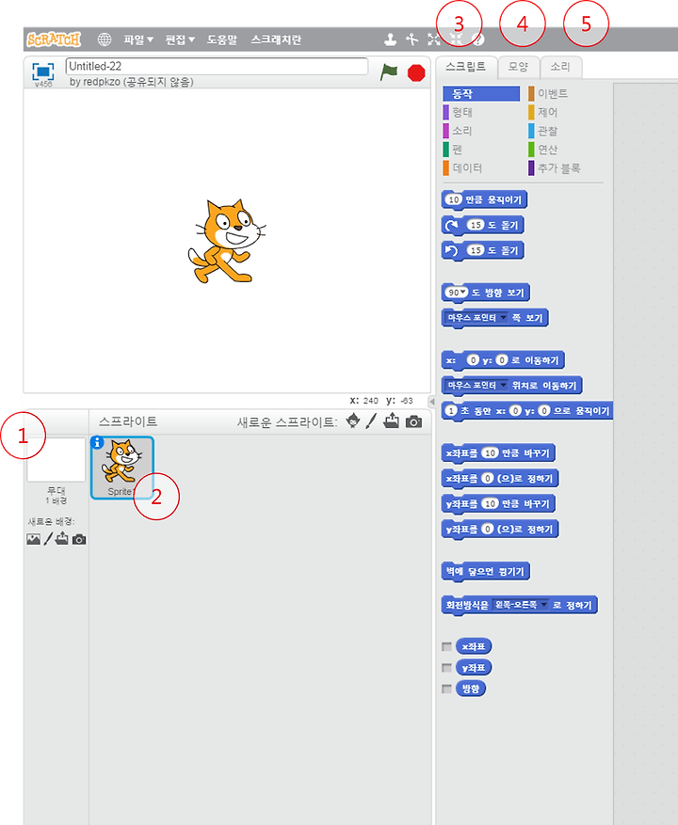The image size is (678, 825).
Task: Click the 1 초 동안 움직이기 block
Action: tap(526, 411)
